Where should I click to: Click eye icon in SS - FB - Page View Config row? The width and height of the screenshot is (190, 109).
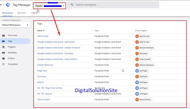(x=137, y=88)
